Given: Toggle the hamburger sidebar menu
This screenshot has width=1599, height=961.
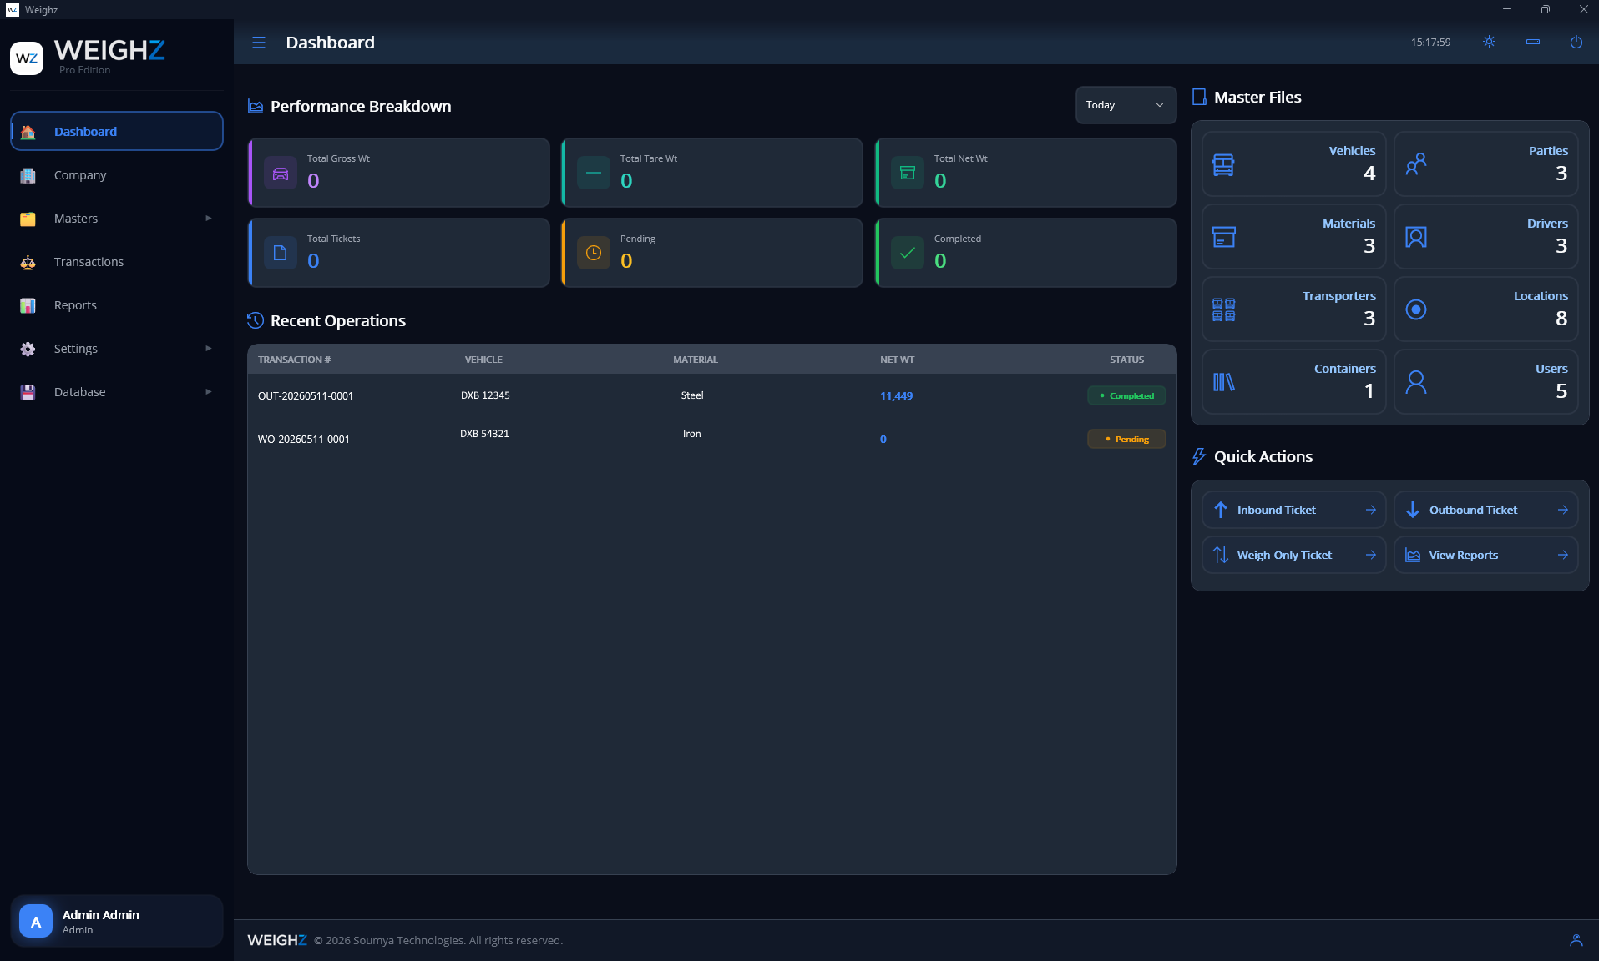Looking at the screenshot, I should pyautogui.click(x=259, y=43).
